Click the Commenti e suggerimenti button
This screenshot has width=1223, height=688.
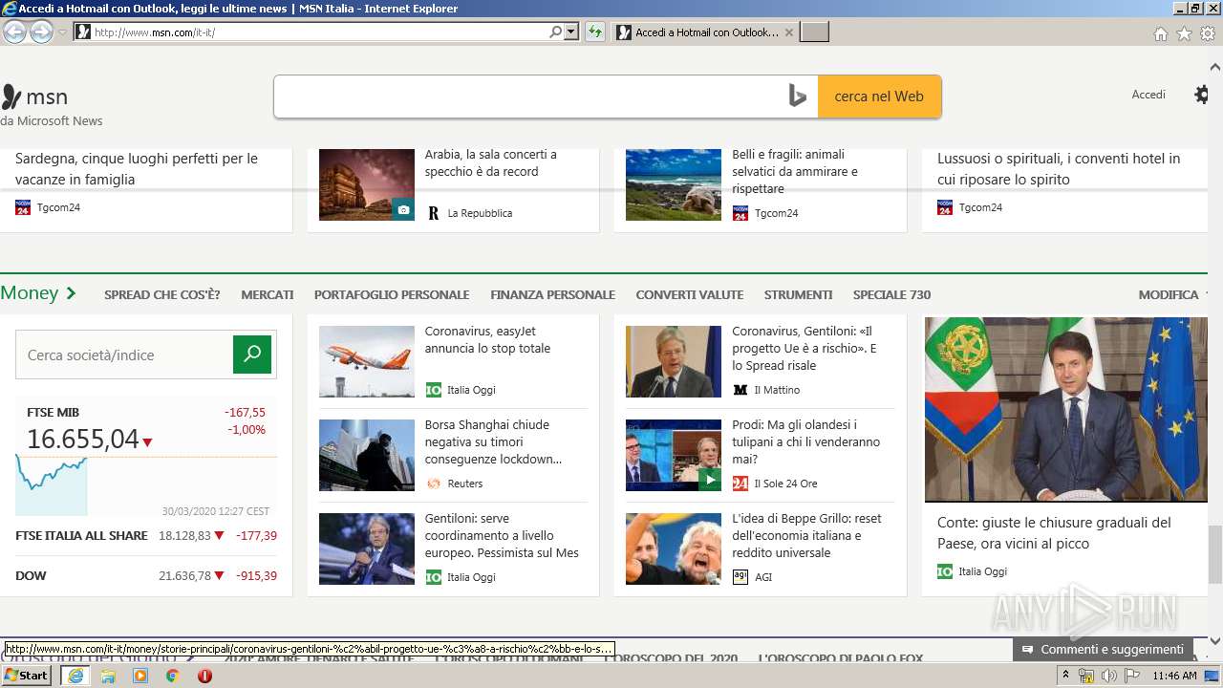pos(1103,649)
